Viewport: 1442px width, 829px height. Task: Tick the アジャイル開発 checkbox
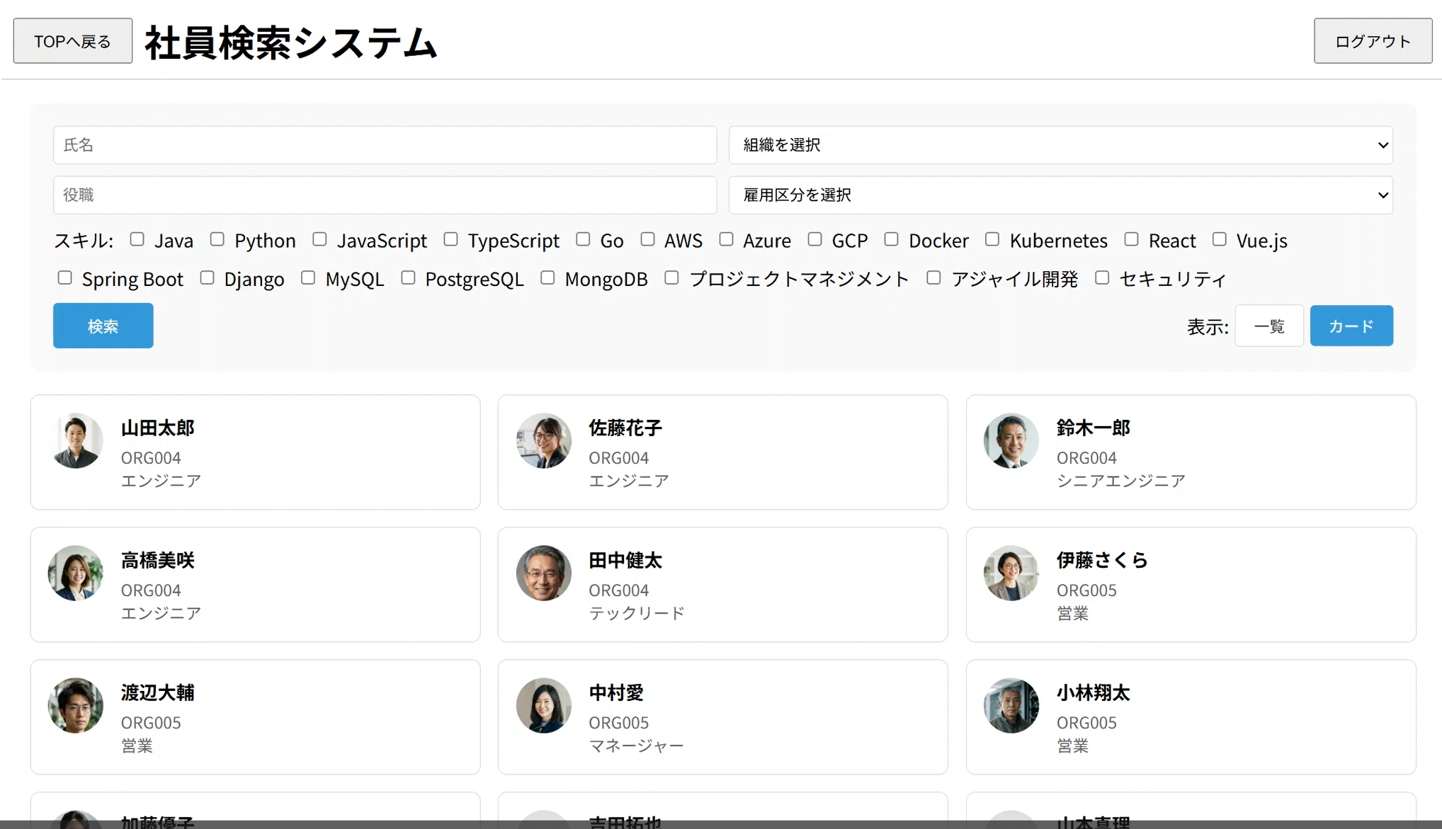pyautogui.click(x=933, y=278)
